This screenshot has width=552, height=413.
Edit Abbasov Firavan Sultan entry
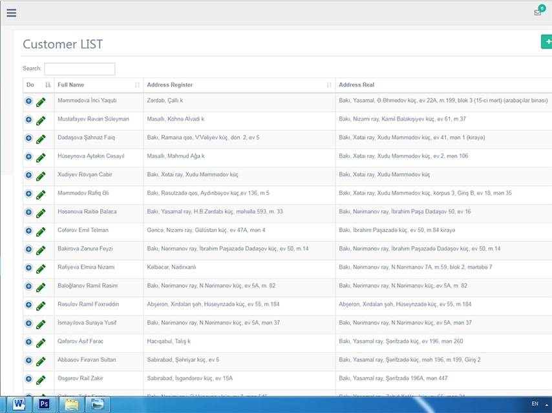pyautogui.click(x=41, y=361)
